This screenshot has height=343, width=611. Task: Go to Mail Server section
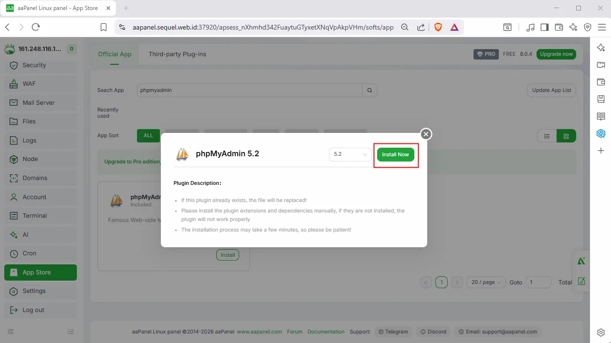pos(41,103)
